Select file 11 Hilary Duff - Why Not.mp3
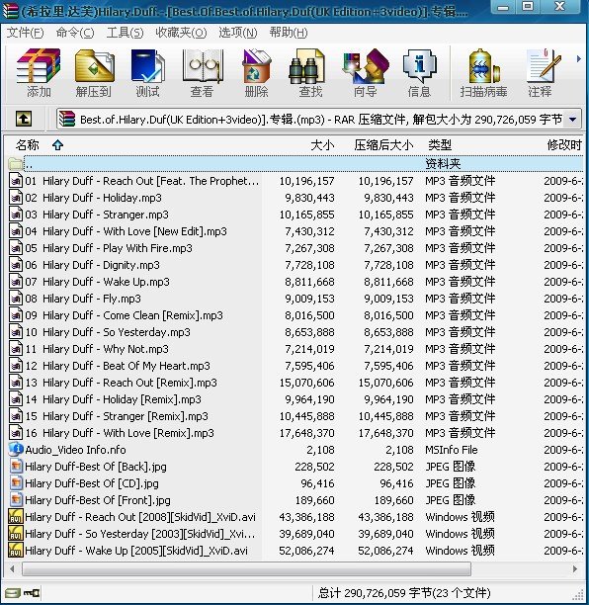The height and width of the screenshot is (605, 589). (x=97, y=349)
